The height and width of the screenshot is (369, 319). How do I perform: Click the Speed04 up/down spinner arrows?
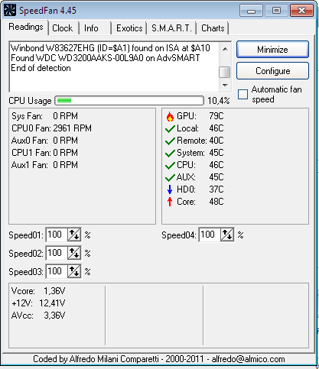tap(227, 235)
